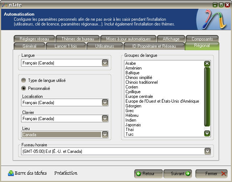Open the Localisation dropdown arrow
The height and width of the screenshot is (182, 232).
tap(105, 103)
